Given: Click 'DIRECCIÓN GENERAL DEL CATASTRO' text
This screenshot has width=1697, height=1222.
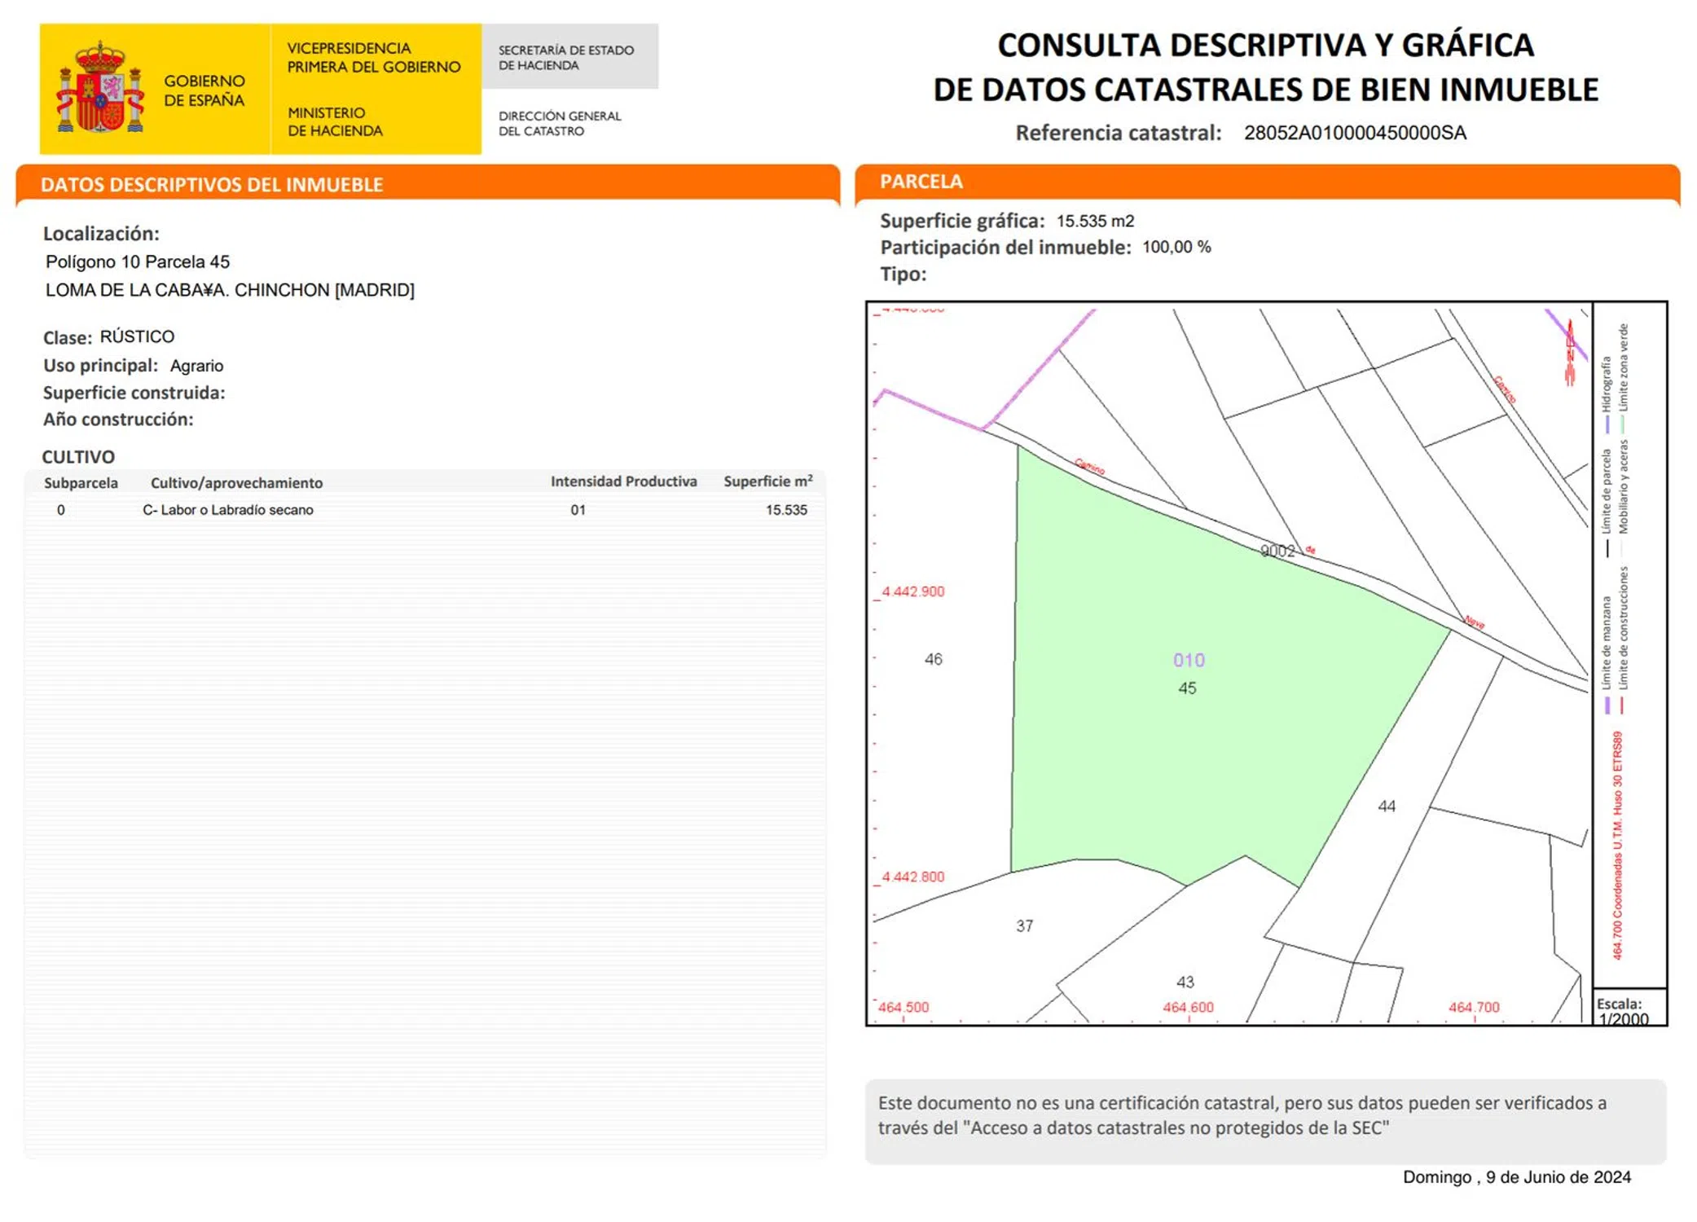Looking at the screenshot, I should tap(560, 123).
